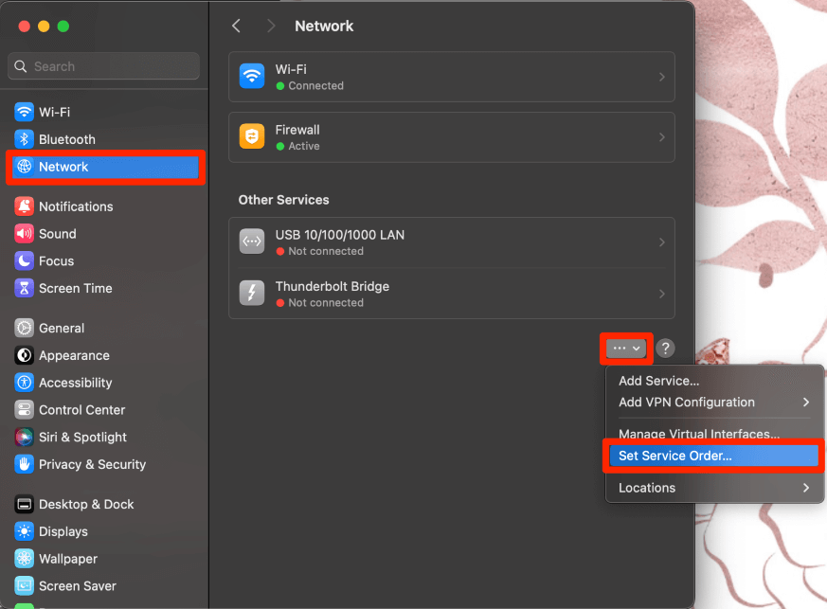Open Control Center via its sidebar icon

coord(25,410)
